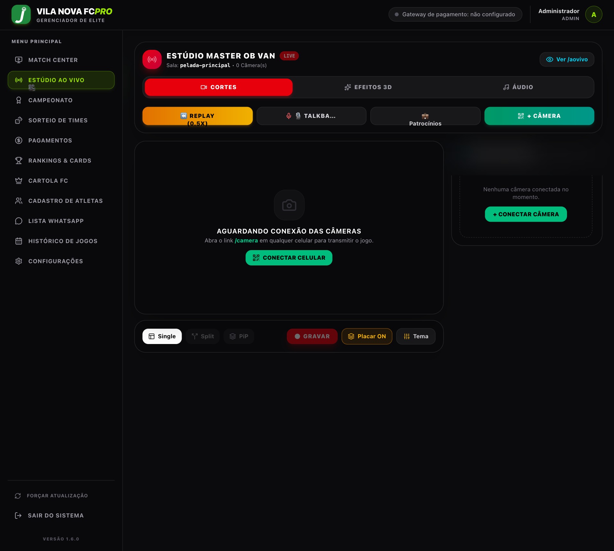Click Conectar Celular button
The width and height of the screenshot is (614, 551).
[289, 258]
